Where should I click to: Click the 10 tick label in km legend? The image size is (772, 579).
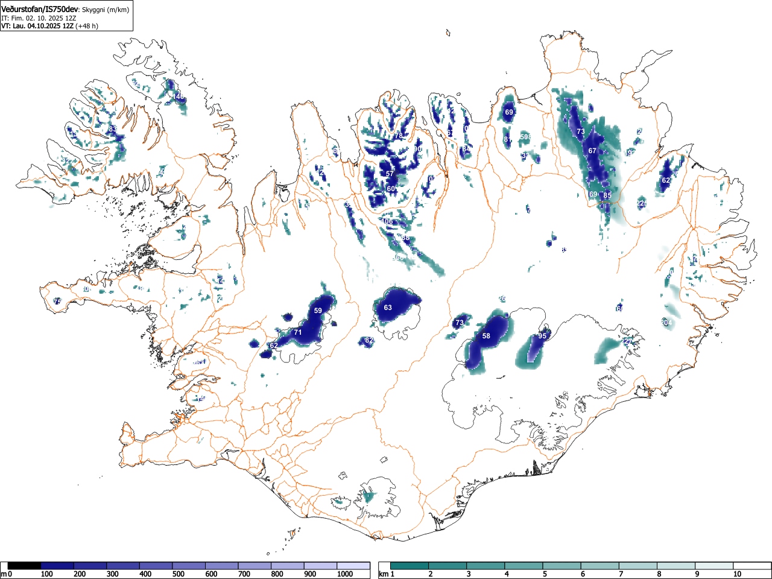point(736,574)
